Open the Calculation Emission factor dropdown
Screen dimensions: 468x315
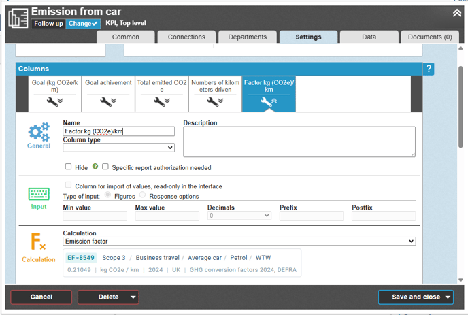pyautogui.click(x=239, y=241)
